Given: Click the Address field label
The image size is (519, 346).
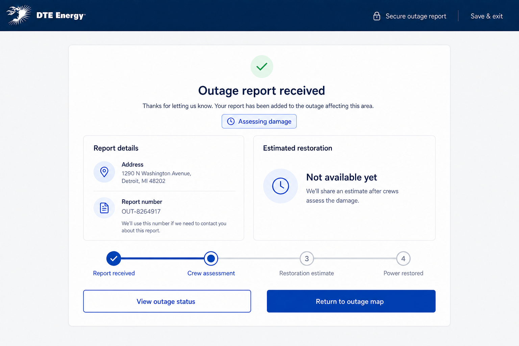Looking at the screenshot, I should (132, 165).
